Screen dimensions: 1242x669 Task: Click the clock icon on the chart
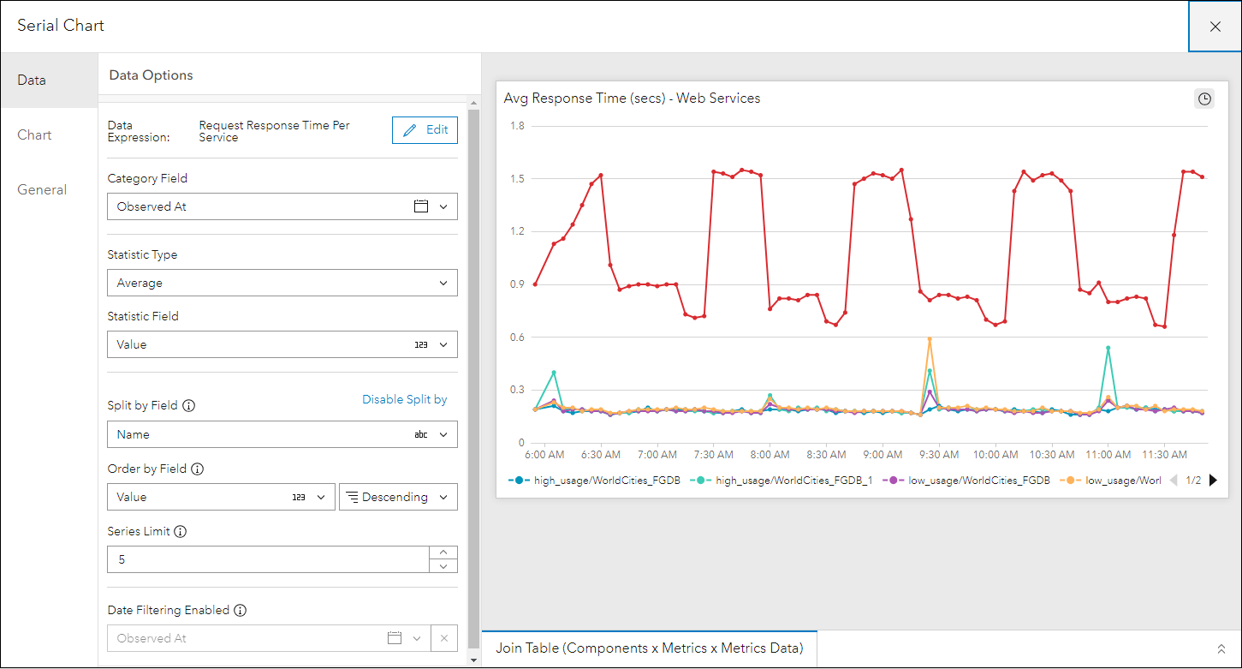[x=1204, y=99]
